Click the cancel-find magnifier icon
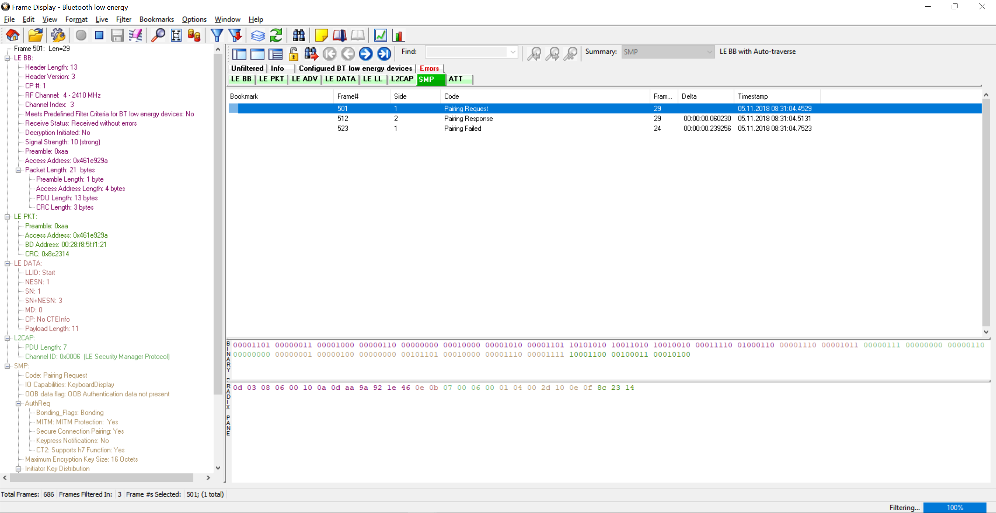Image resolution: width=996 pixels, height=513 pixels. pyautogui.click(x=570, y=54)
